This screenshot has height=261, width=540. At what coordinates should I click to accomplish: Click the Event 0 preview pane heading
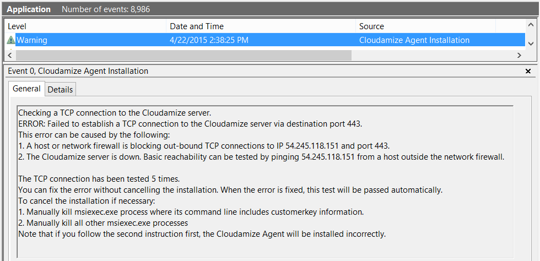pyautogui.click(x=78, y=71)
